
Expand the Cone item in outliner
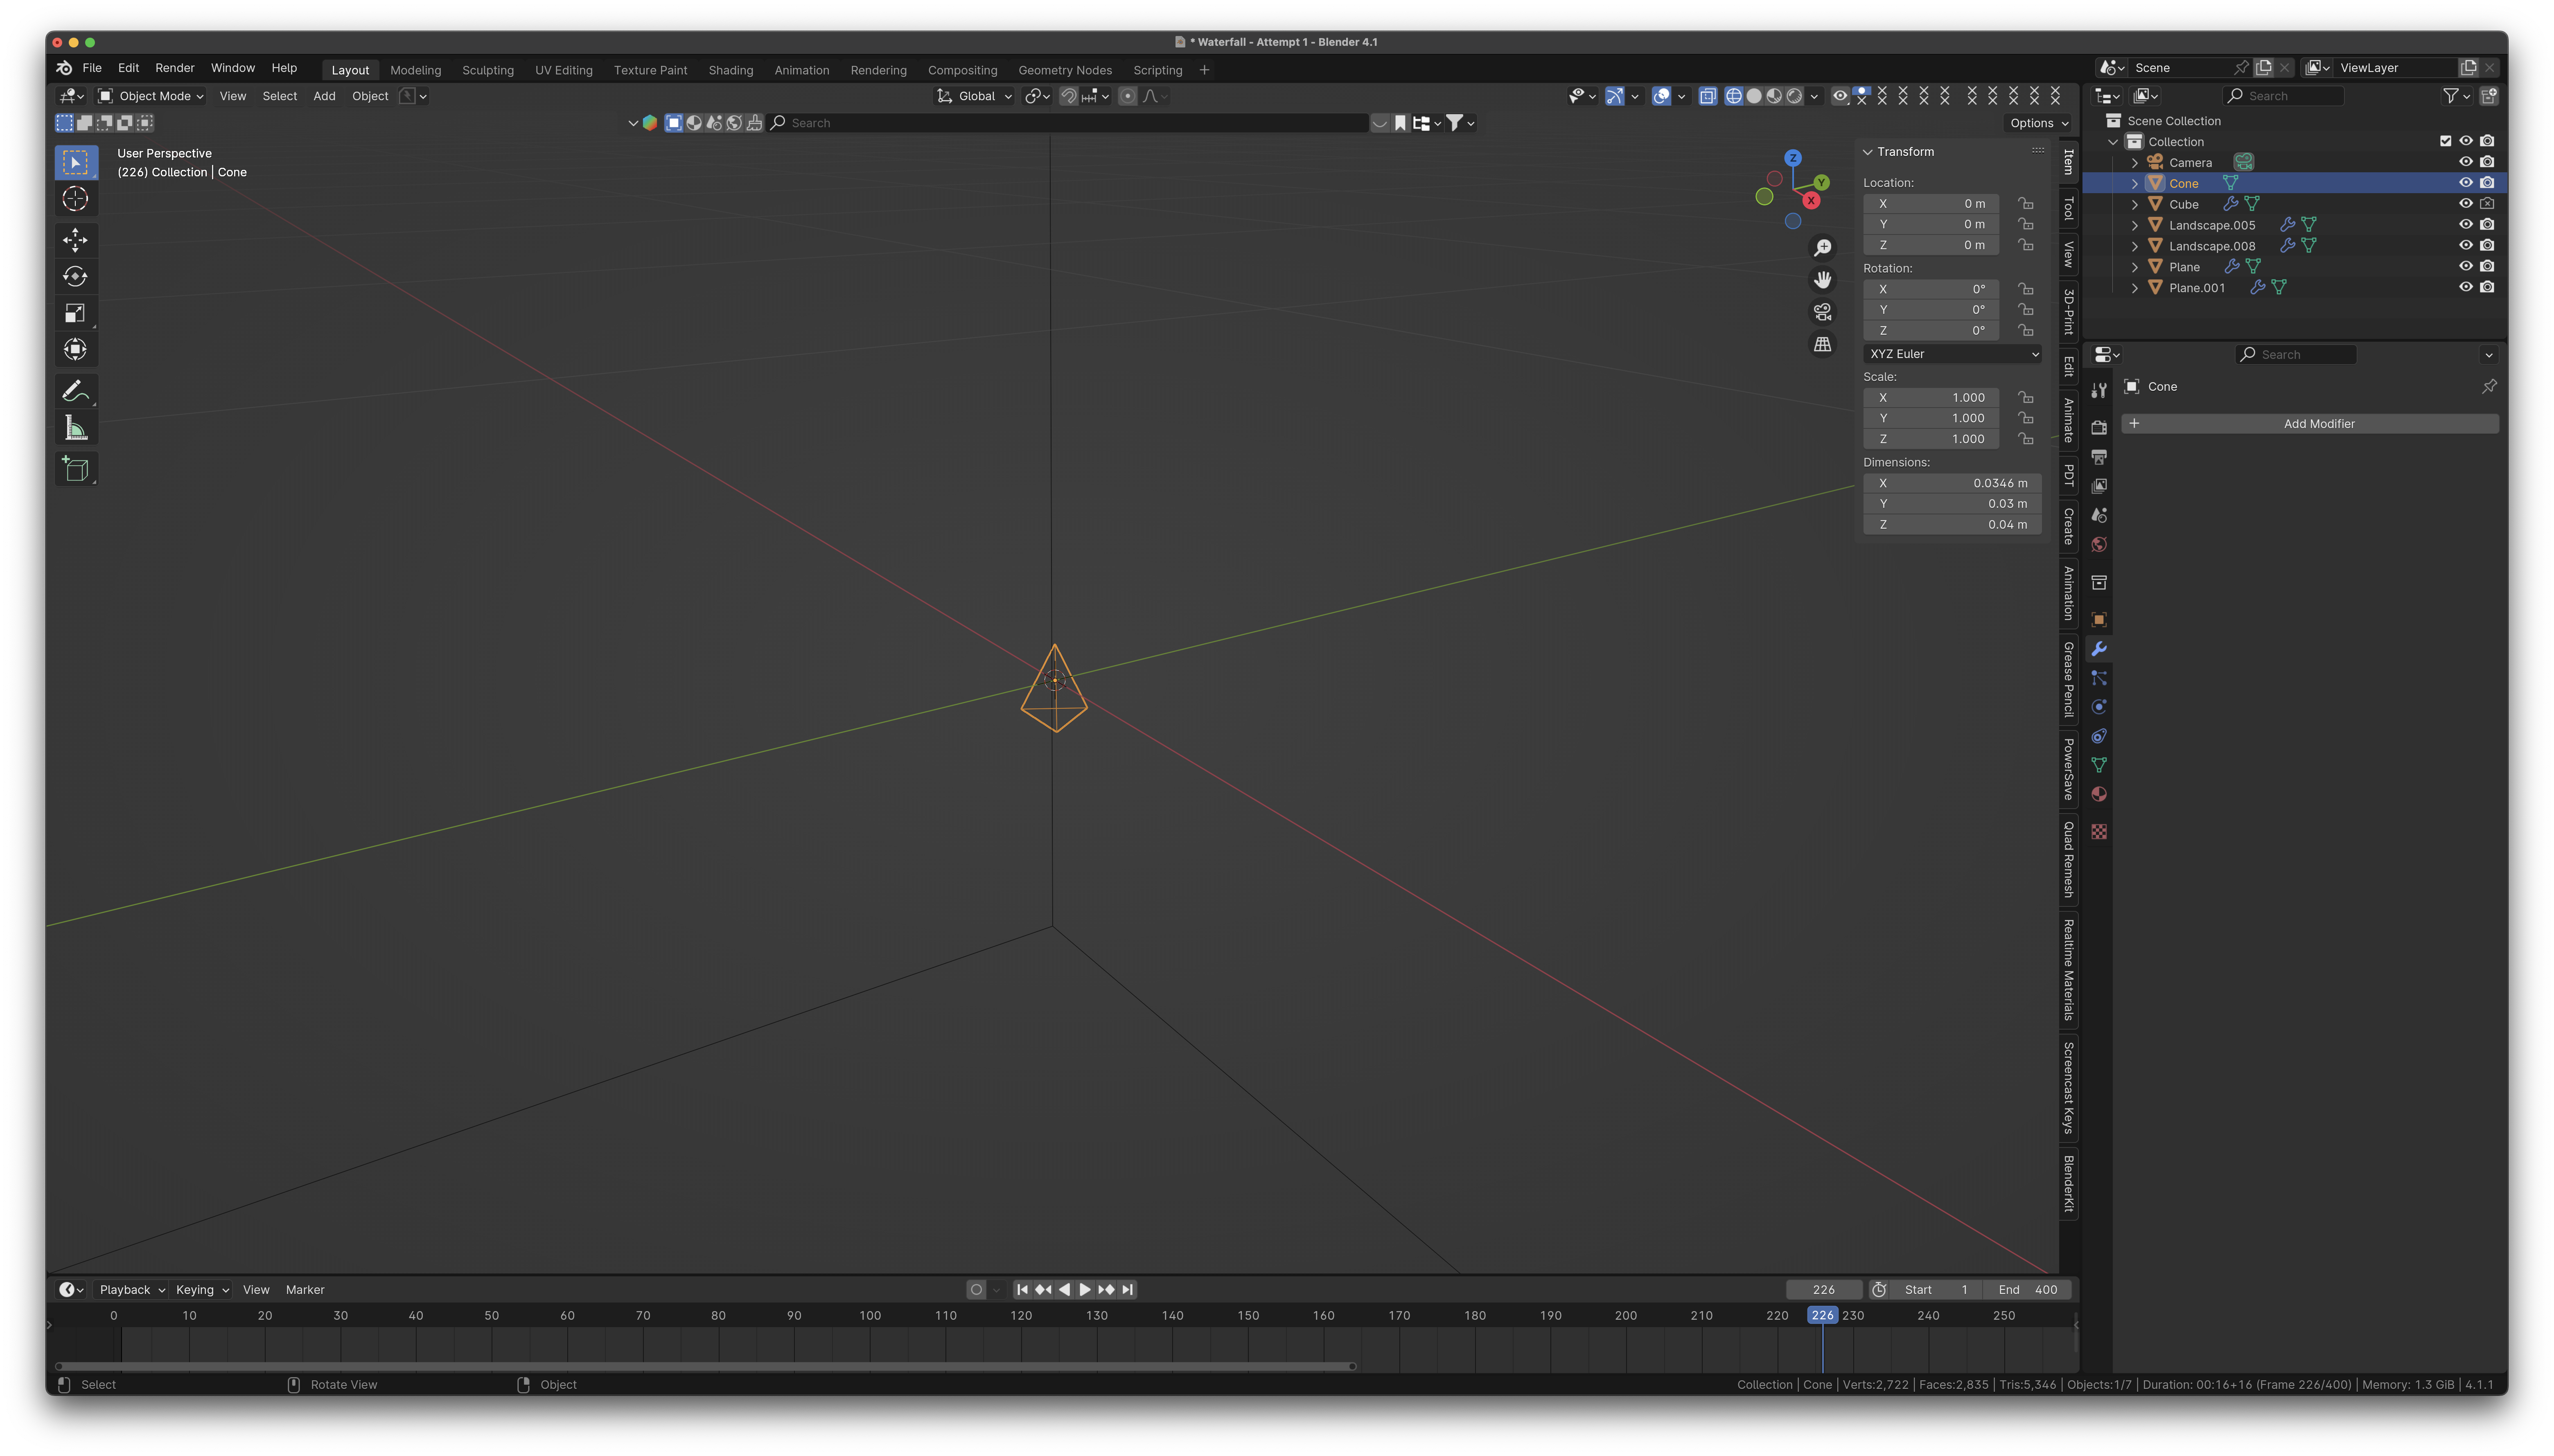2134,184
